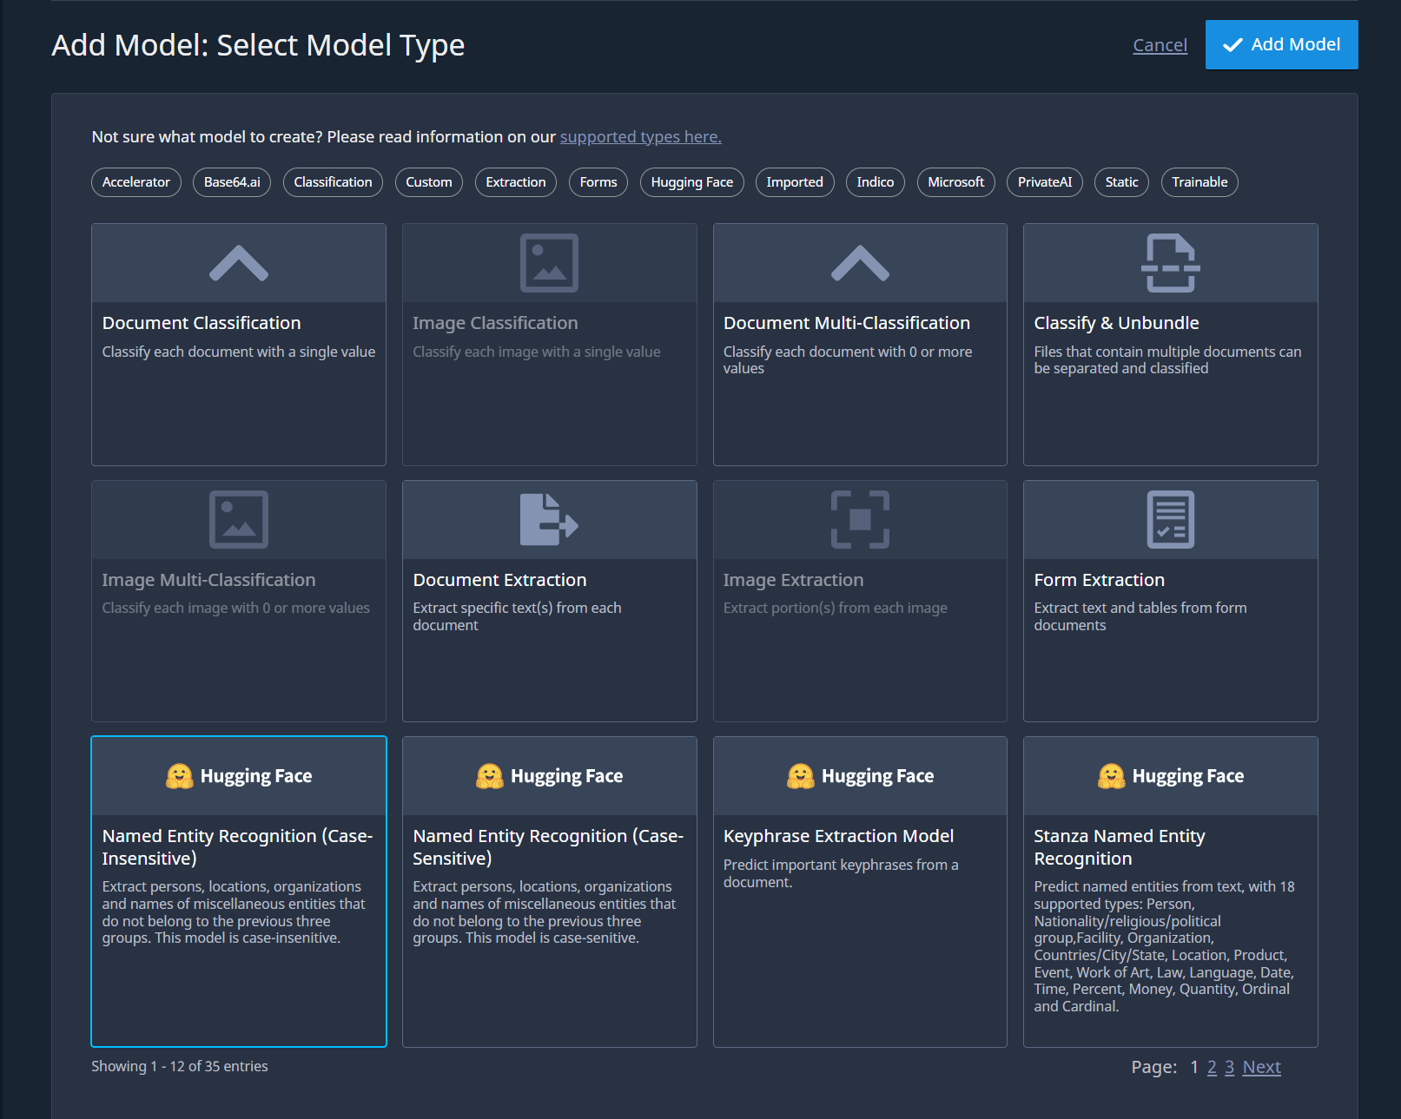Click Hugging Face emoji on Stanza NER card
Screen dimensions: 1401x1119
tap(1112, 776)
